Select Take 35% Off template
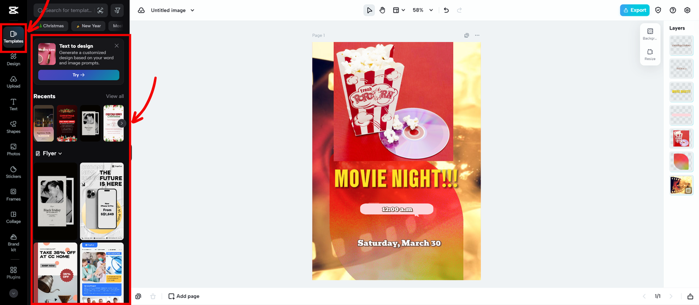 (55, 273)
